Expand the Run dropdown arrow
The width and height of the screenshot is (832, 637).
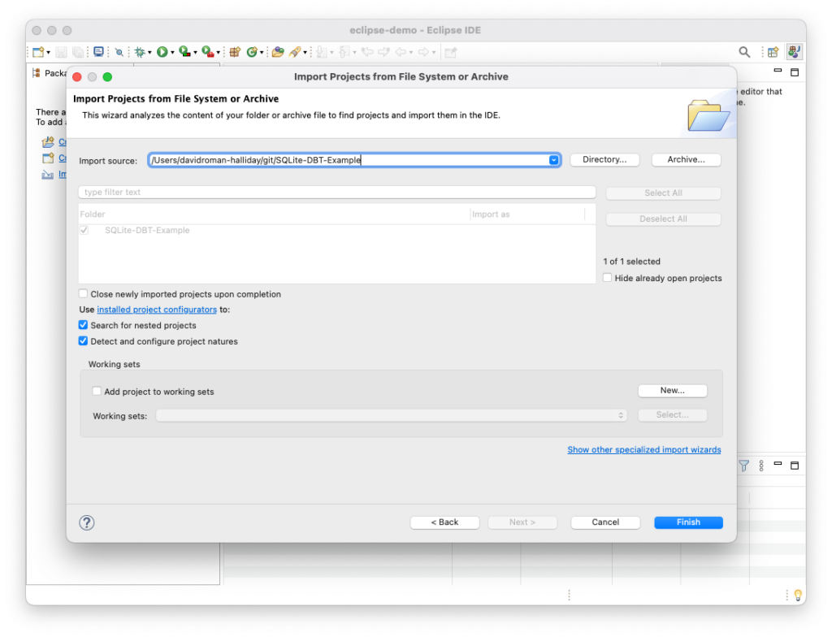(x=172, y=53)
